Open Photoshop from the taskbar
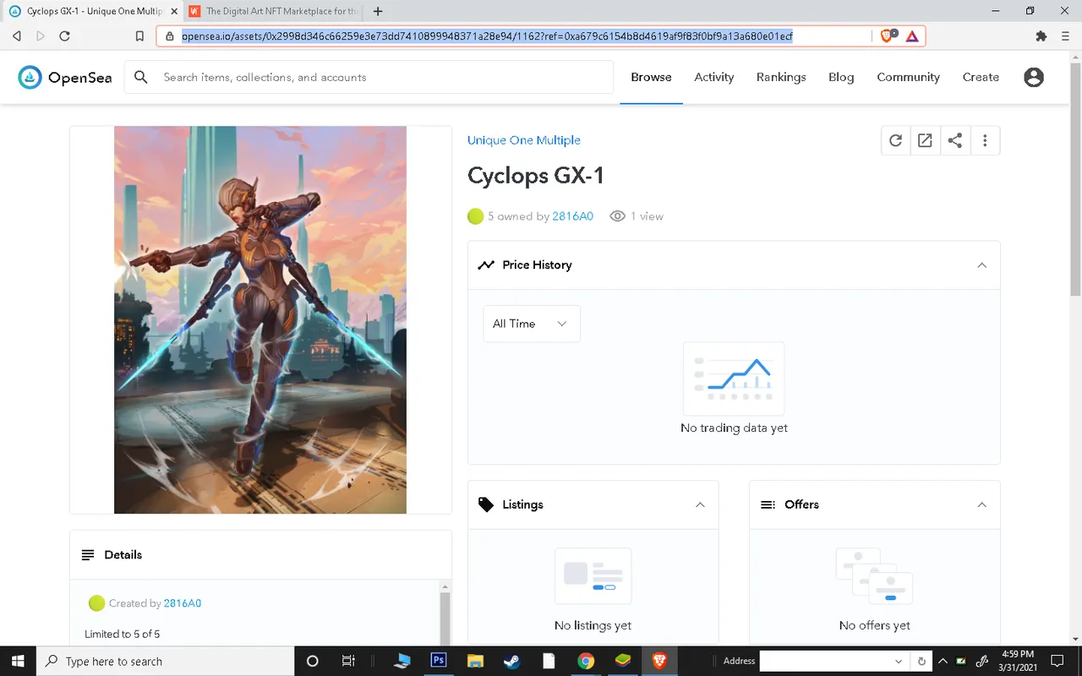Image resolution: width=1082 pixels, height=676 pixels. (439, 661)
